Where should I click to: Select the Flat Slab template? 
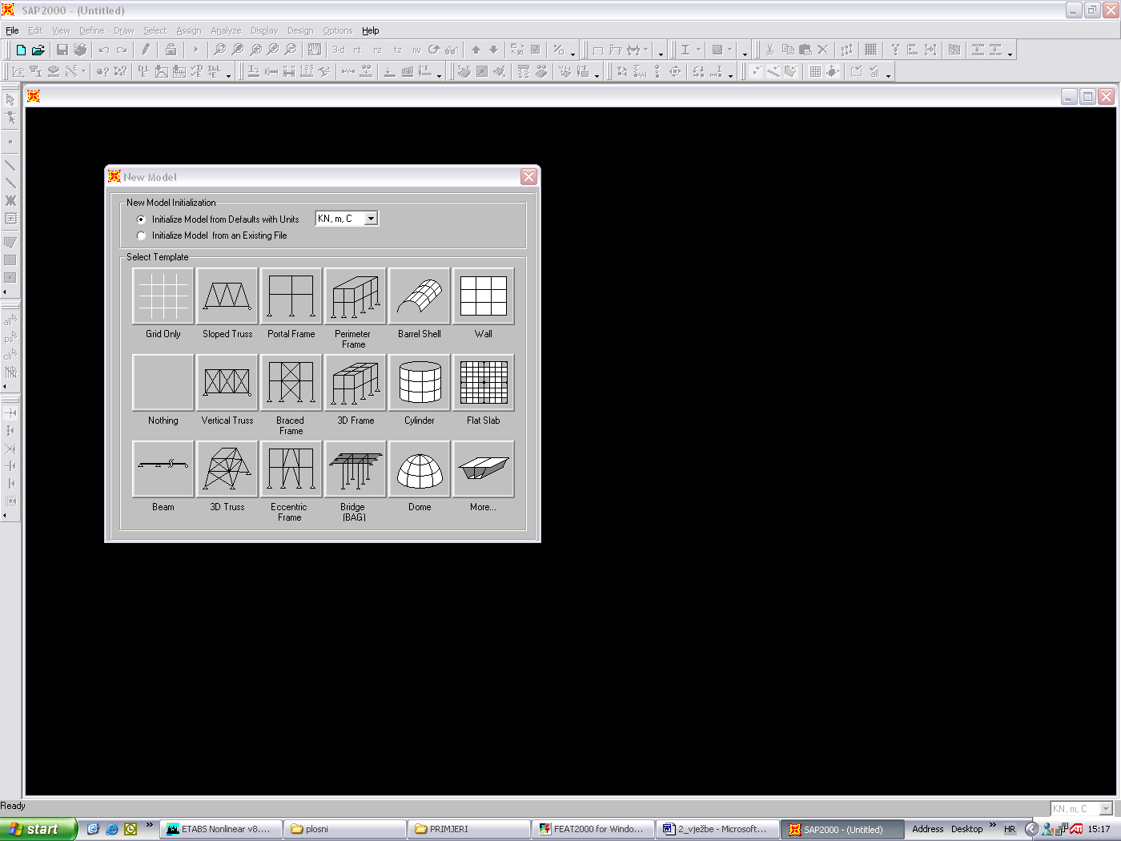point(484,383)
